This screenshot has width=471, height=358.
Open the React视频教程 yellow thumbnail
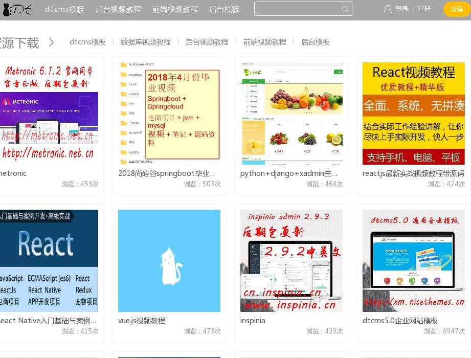pos(414,114)
